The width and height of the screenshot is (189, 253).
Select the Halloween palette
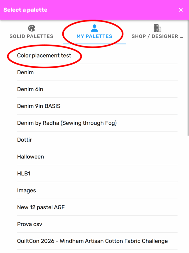[31, 157]
